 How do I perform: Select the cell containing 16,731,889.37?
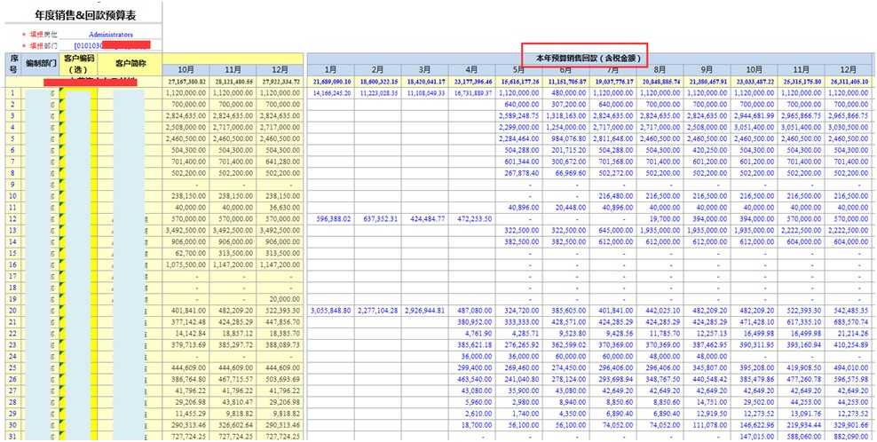471,93
